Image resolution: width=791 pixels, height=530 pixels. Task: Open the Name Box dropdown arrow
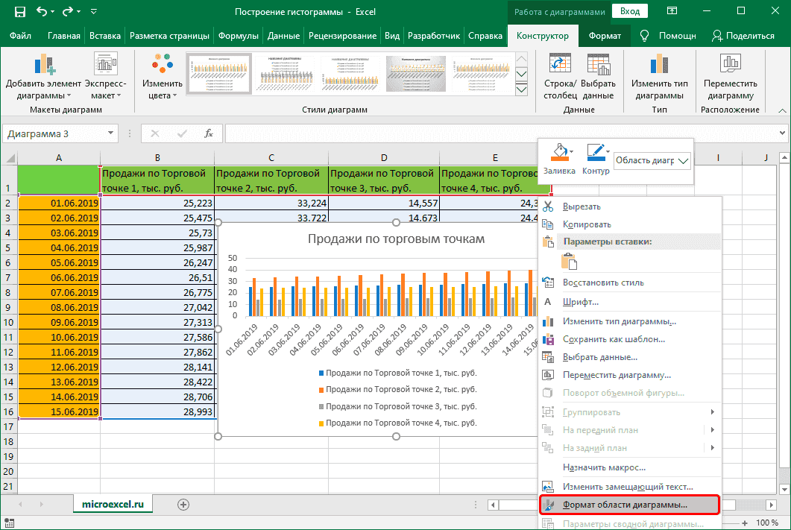(x=111, y=133)
